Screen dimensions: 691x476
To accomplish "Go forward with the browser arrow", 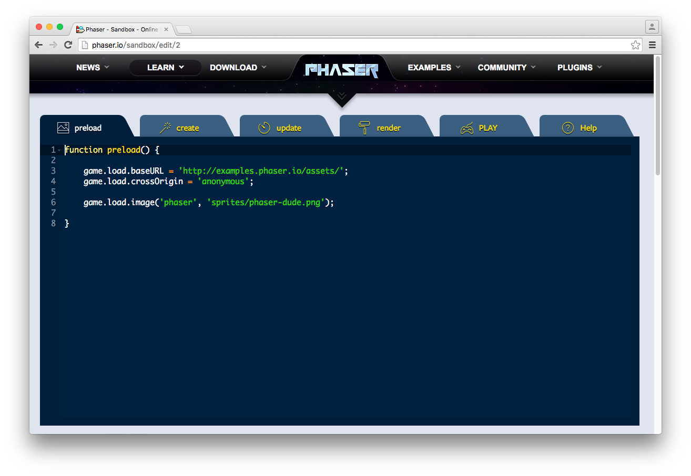I will coord(53,45).
